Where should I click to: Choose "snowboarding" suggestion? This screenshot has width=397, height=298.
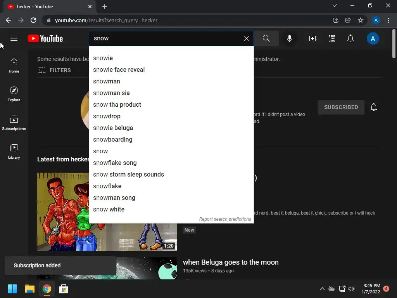click(171, 140)
